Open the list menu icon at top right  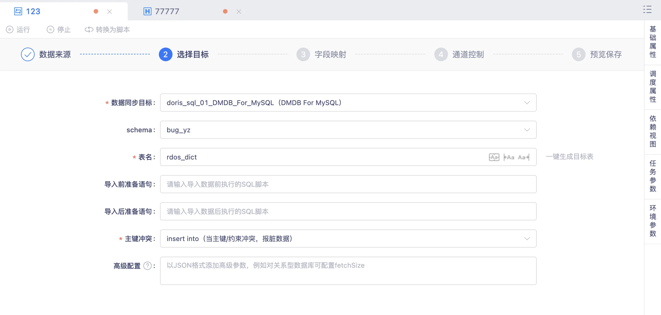click(x=647, y=10)
